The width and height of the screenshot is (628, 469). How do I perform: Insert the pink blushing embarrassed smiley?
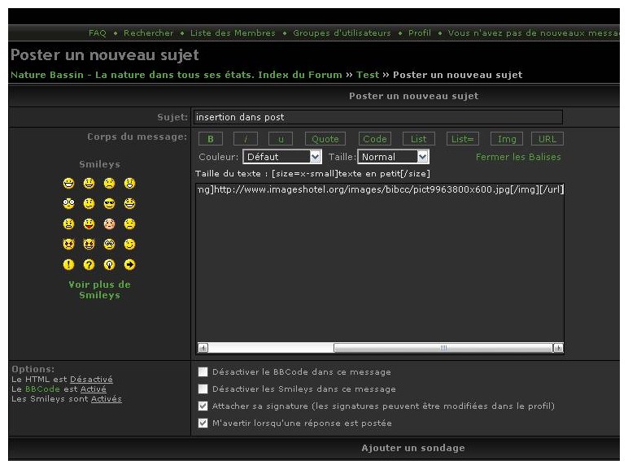(109, 224)
